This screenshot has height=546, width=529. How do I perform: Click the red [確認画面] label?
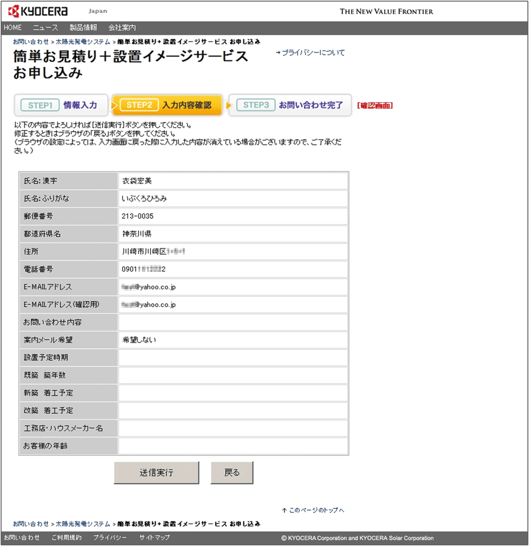click(375, 105)
